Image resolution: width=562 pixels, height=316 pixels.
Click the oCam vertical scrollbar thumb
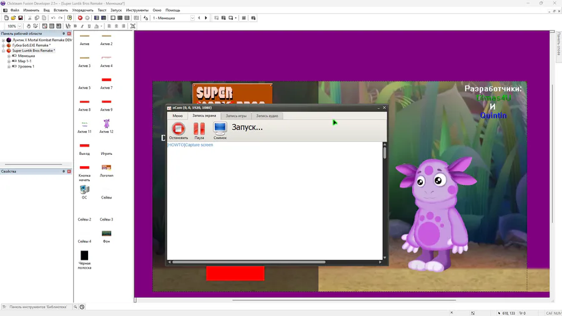coord(385,152)
